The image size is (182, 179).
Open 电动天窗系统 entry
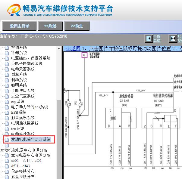coord(23,69)
